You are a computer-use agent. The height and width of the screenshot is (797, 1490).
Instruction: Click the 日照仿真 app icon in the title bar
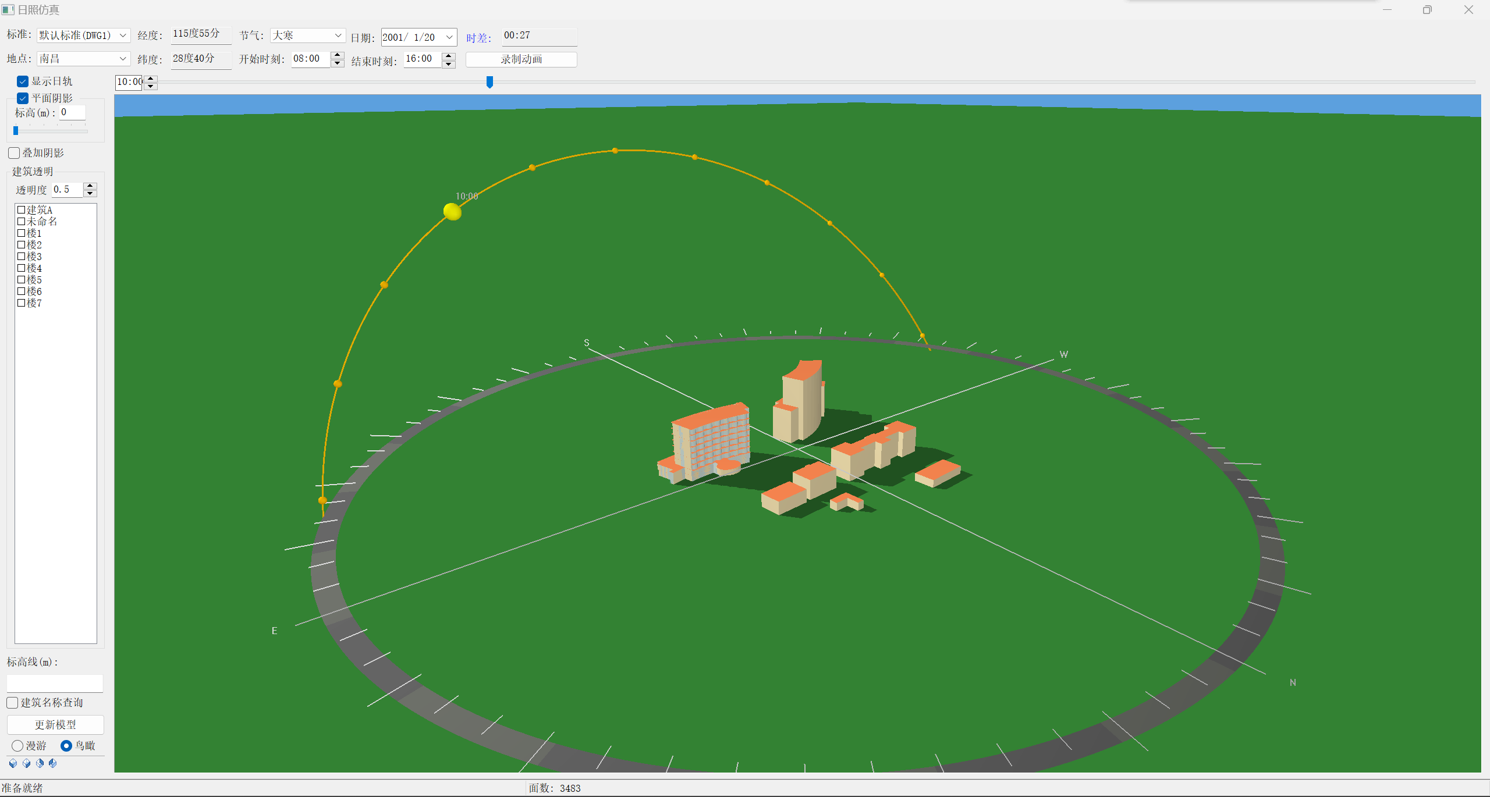[x=8, y=10]
